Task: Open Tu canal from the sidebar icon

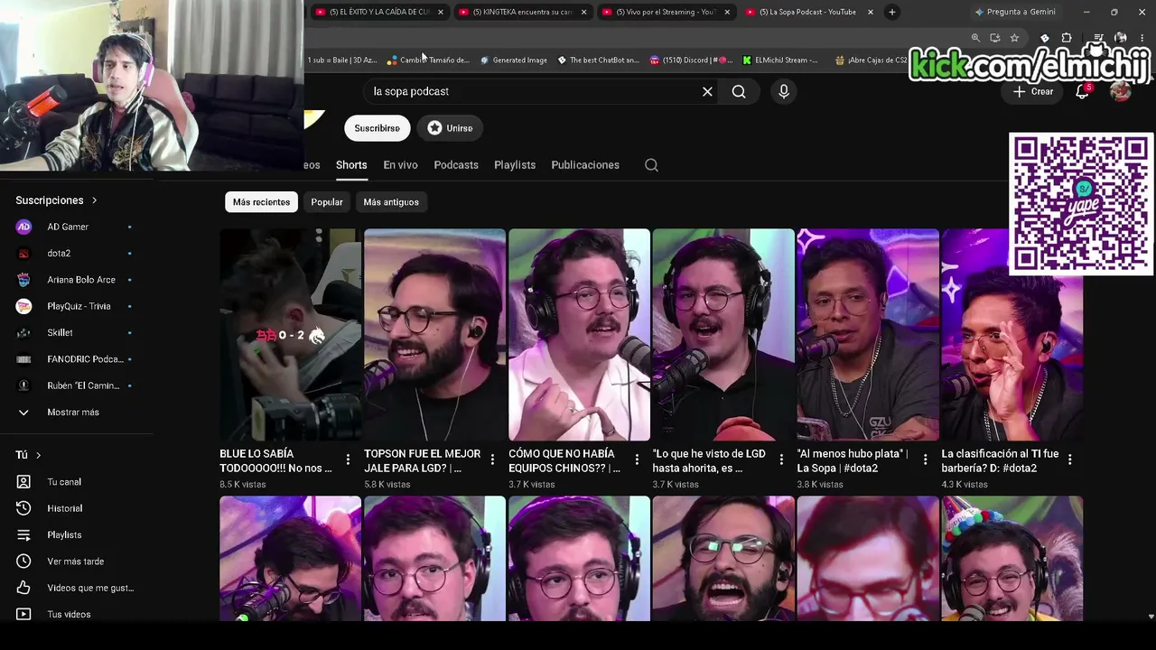Action: [24, 482]
